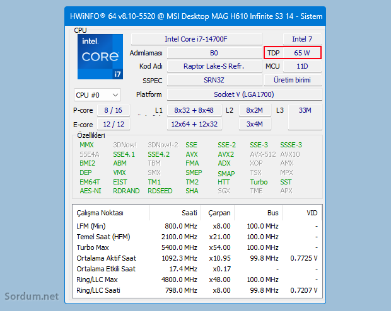Screen dimensions: 391x311
Task: Click the E-core 12 / 12 value
Action: coord(114,124)
